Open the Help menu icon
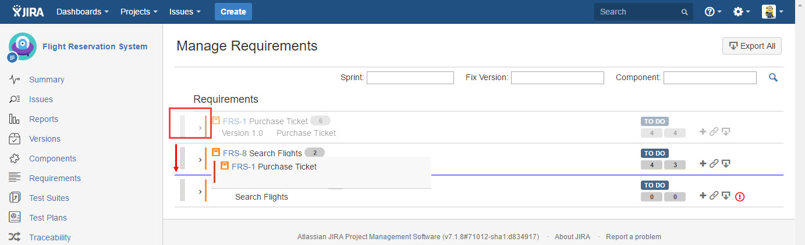This screenshot has height=245, width=805. (x=712, y=12)
